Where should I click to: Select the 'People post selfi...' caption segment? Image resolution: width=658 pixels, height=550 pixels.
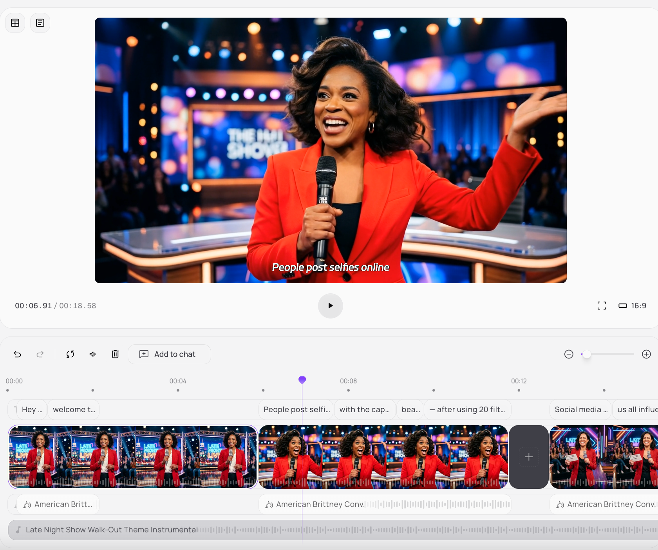(296, 409)
